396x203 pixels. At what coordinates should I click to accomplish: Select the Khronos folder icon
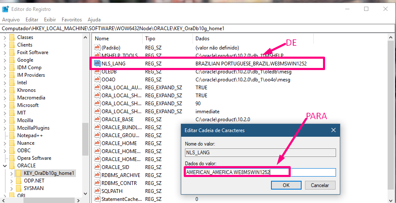pos(12,90)
